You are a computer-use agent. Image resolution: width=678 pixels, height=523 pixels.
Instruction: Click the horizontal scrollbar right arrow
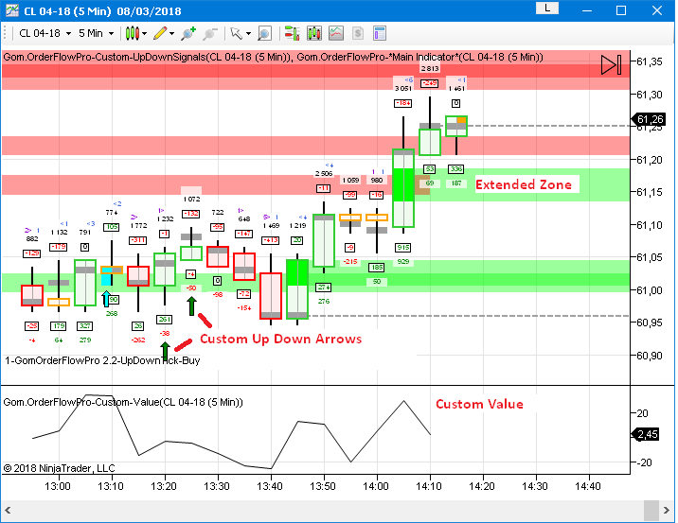[x=667, y=511]
